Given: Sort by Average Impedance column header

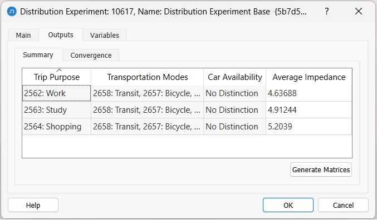Looking at the screenshot, I should tap(309, 77).
